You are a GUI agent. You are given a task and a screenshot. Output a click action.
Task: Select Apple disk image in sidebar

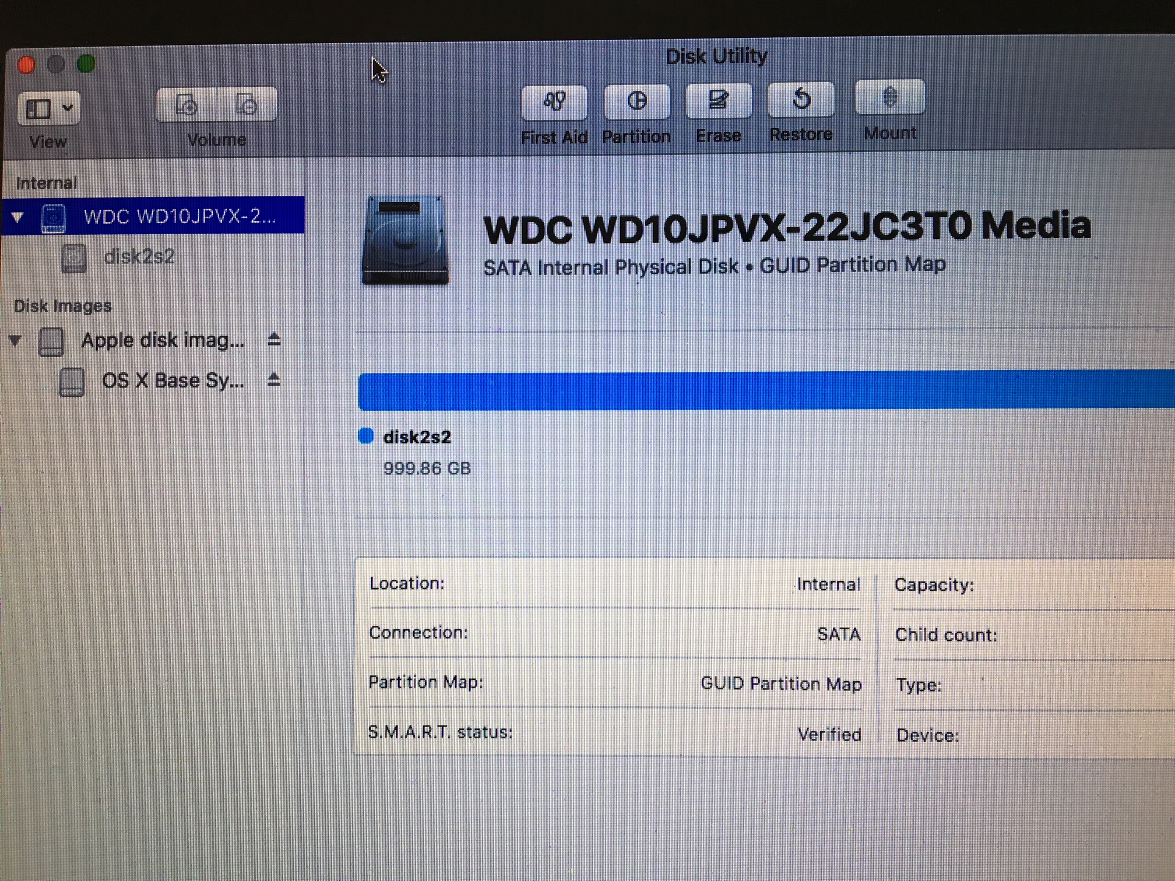tap(162, 340)
